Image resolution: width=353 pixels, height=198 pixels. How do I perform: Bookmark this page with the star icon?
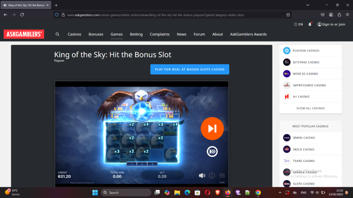pyautogui.click(x=288, y=15)
